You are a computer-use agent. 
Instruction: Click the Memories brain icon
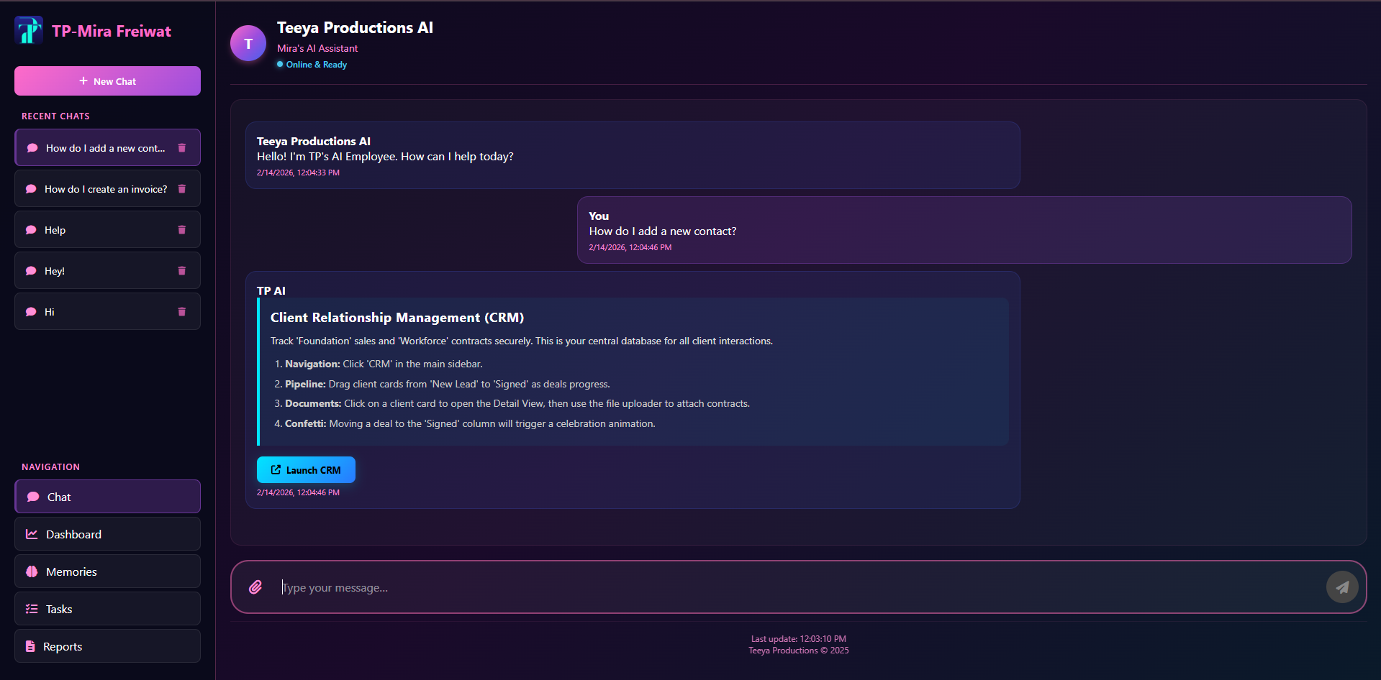coord(32,571)
